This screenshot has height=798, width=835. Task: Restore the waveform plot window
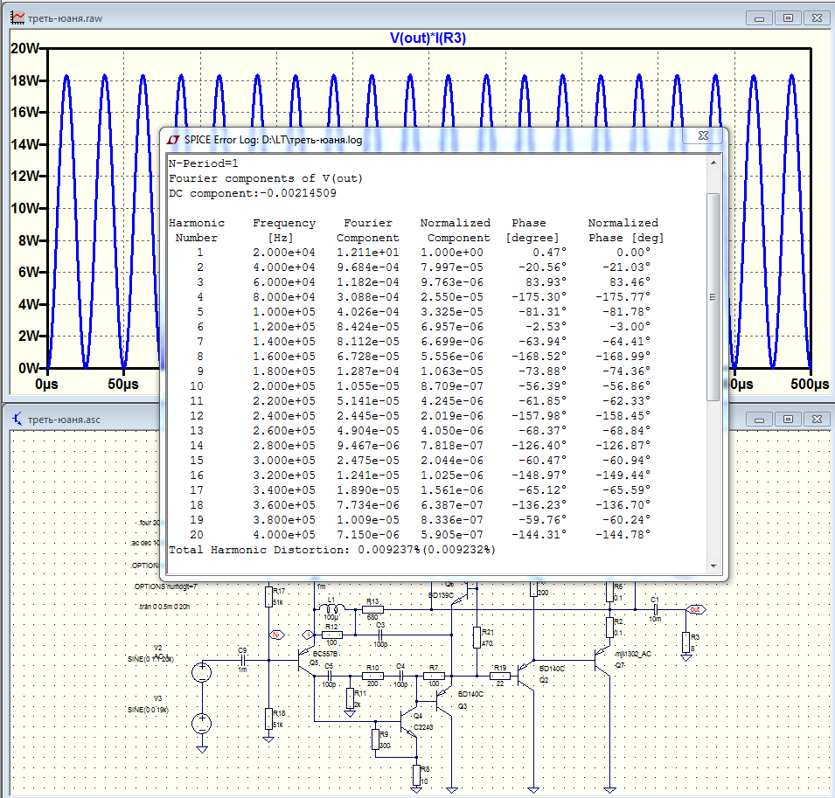(x=788, y=17)
